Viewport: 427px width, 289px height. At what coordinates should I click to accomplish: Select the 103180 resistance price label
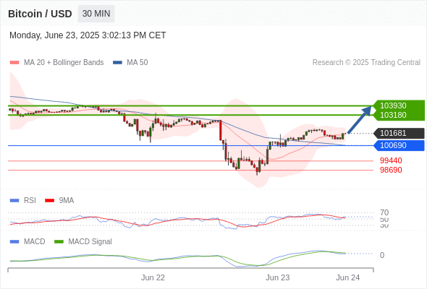[393, 115]
